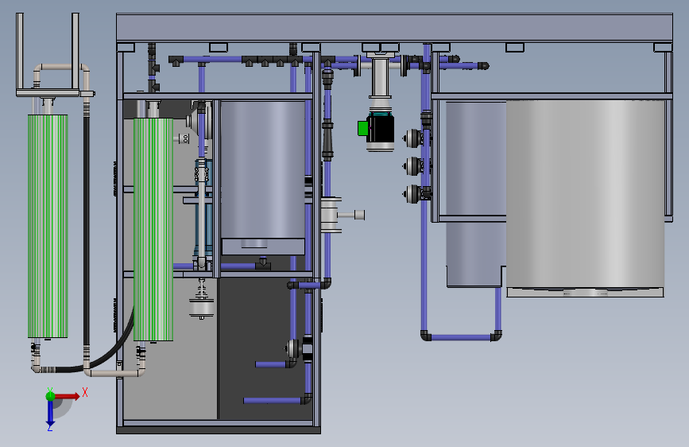689x447 pixels.
Task: Select the black pump motor body
Action: 380,129
